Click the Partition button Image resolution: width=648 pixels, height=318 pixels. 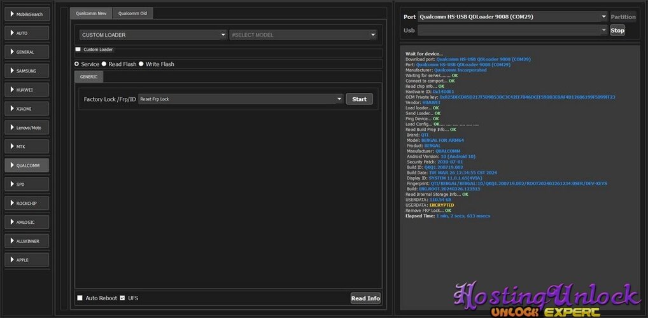point(623,17)
